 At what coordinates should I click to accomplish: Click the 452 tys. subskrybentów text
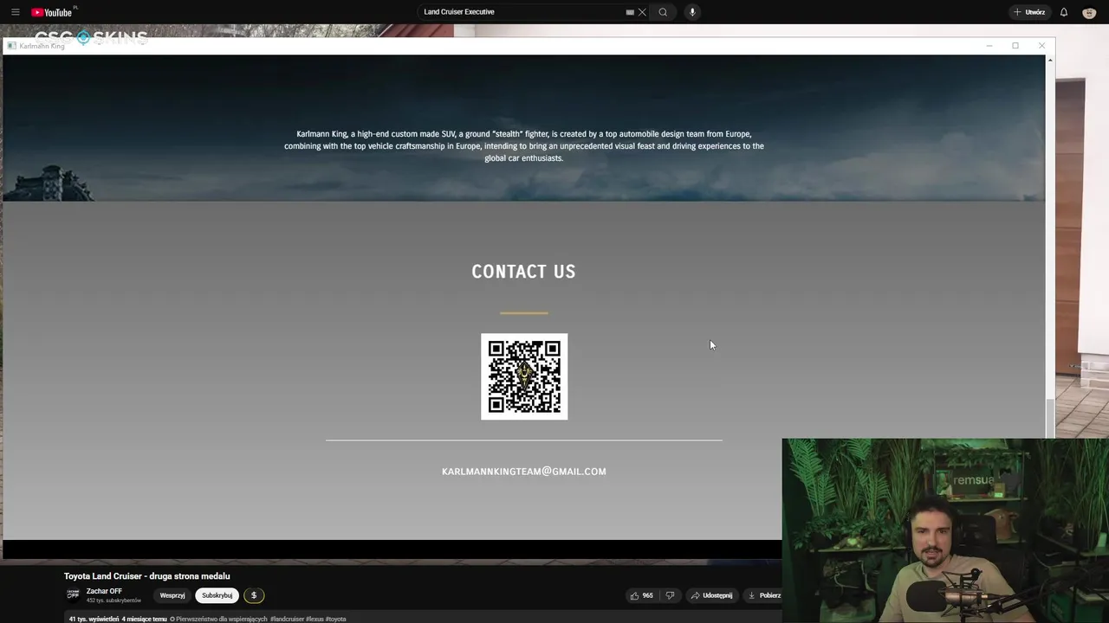coord(113,601)
